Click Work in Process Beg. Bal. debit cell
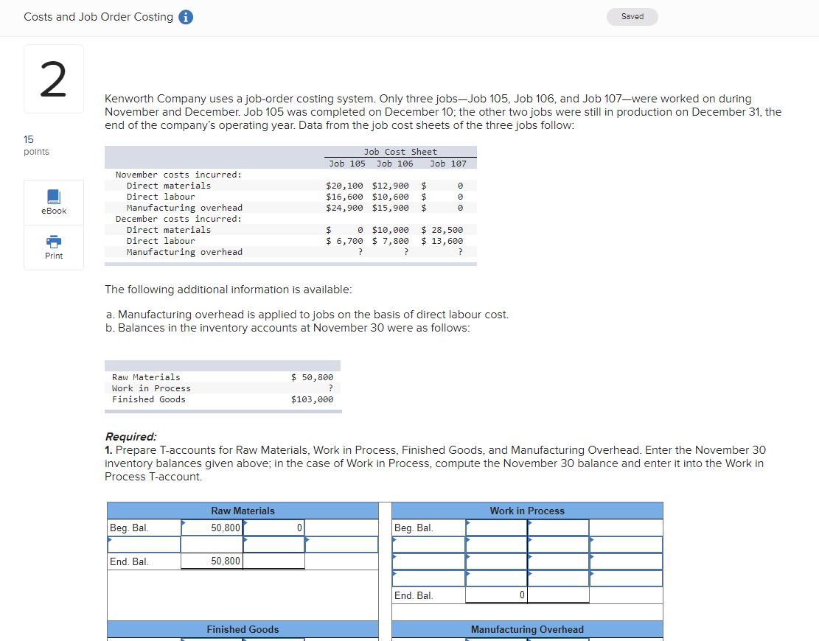819x641 pixels. 496,528
